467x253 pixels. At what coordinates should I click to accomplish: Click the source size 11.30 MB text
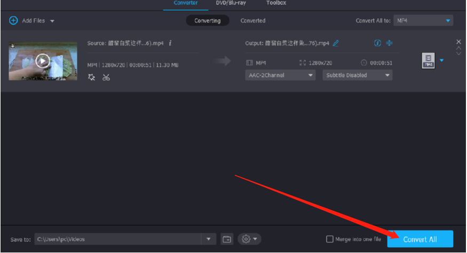167,65
